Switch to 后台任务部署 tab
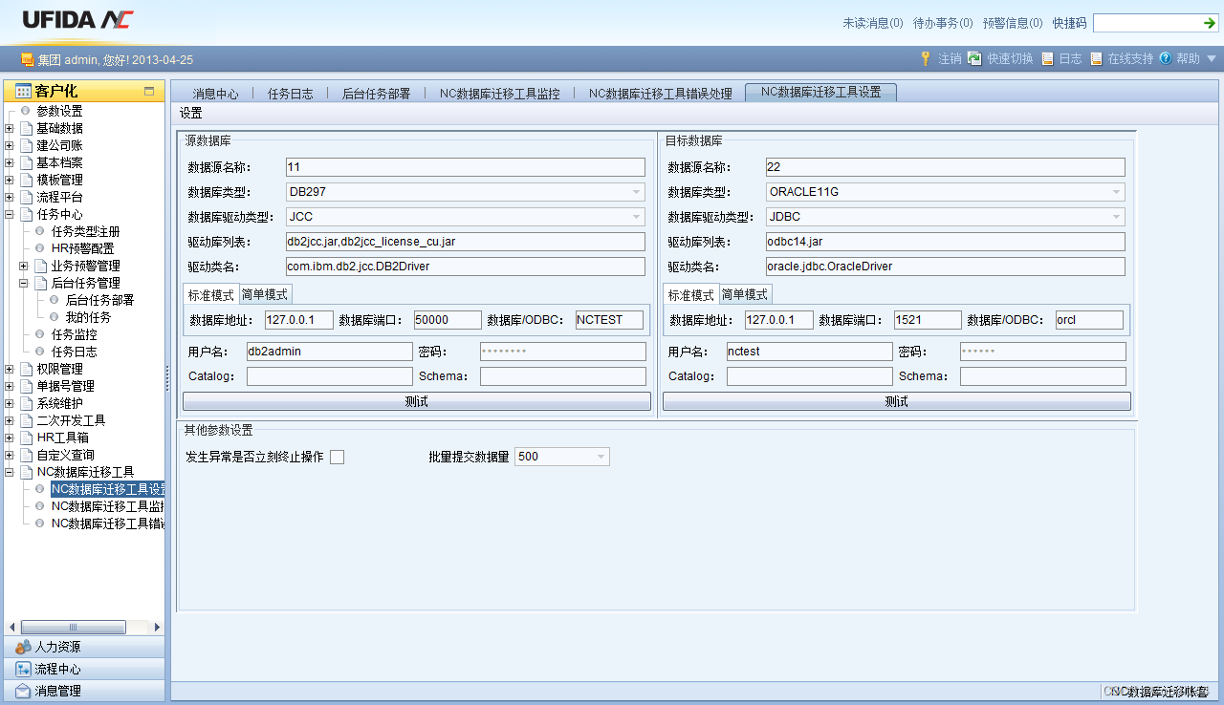 pos(376,94)
